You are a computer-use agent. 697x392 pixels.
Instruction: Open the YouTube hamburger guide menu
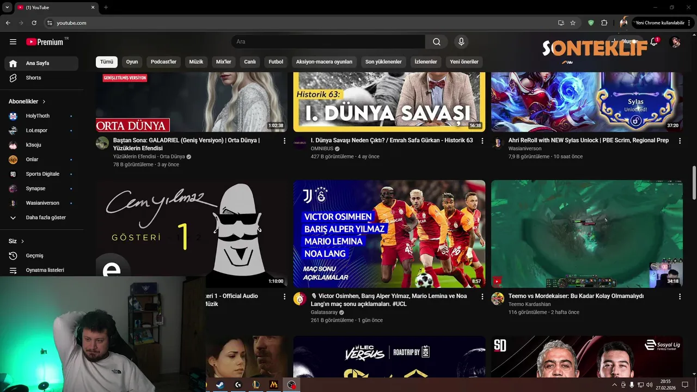pyautogui.click(x=13, y=42)
